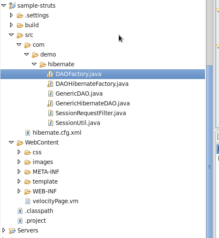Select the template folder label
Screen dimensions: 219x238
point(45,181)
